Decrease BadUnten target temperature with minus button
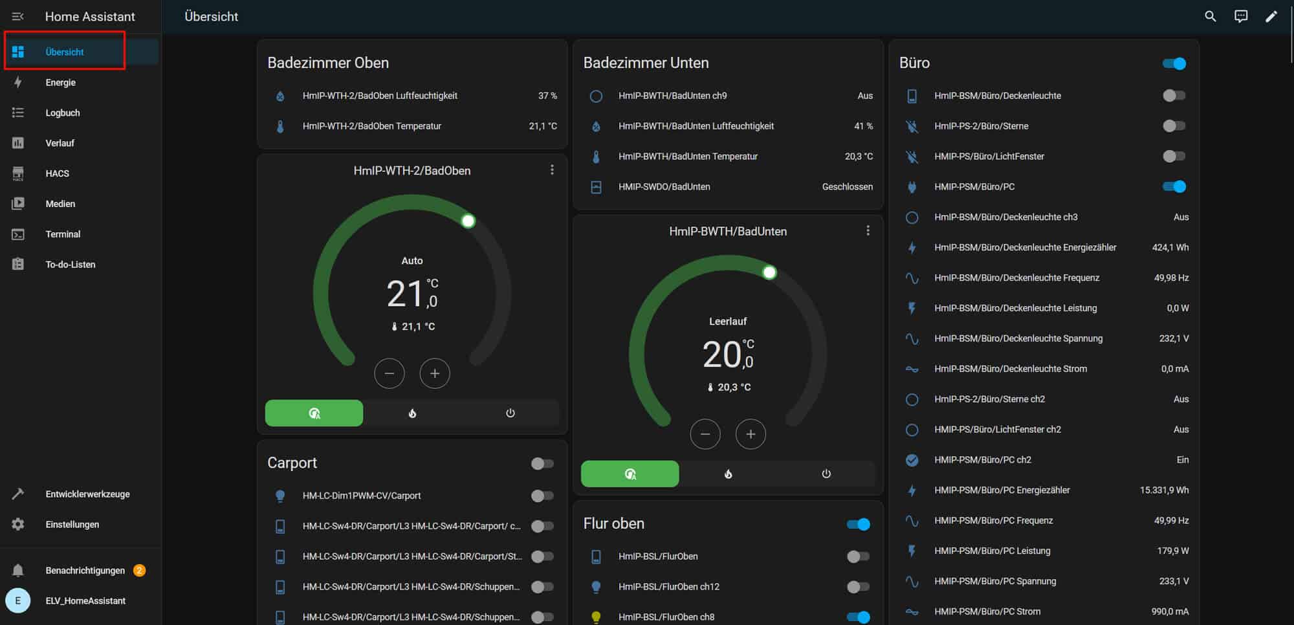Screen dimensions: 1294x625 705,434
